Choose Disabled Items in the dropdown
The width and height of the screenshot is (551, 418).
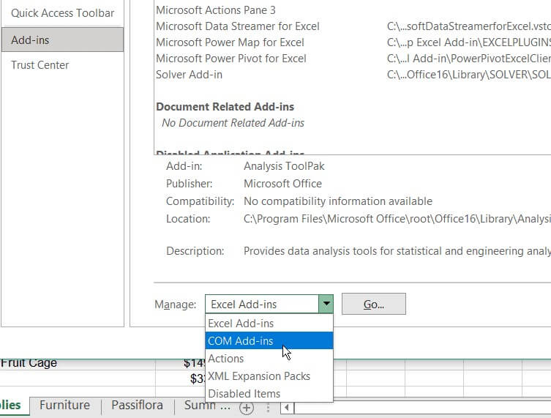point(269,393)
